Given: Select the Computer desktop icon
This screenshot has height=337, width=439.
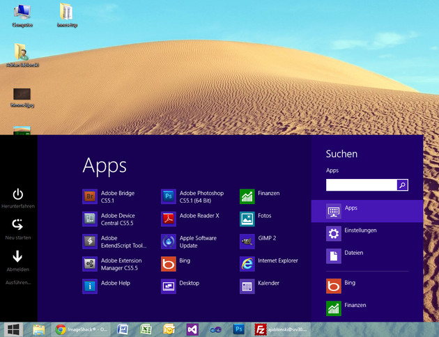Looking at the screenshot, I should point(22,16).
